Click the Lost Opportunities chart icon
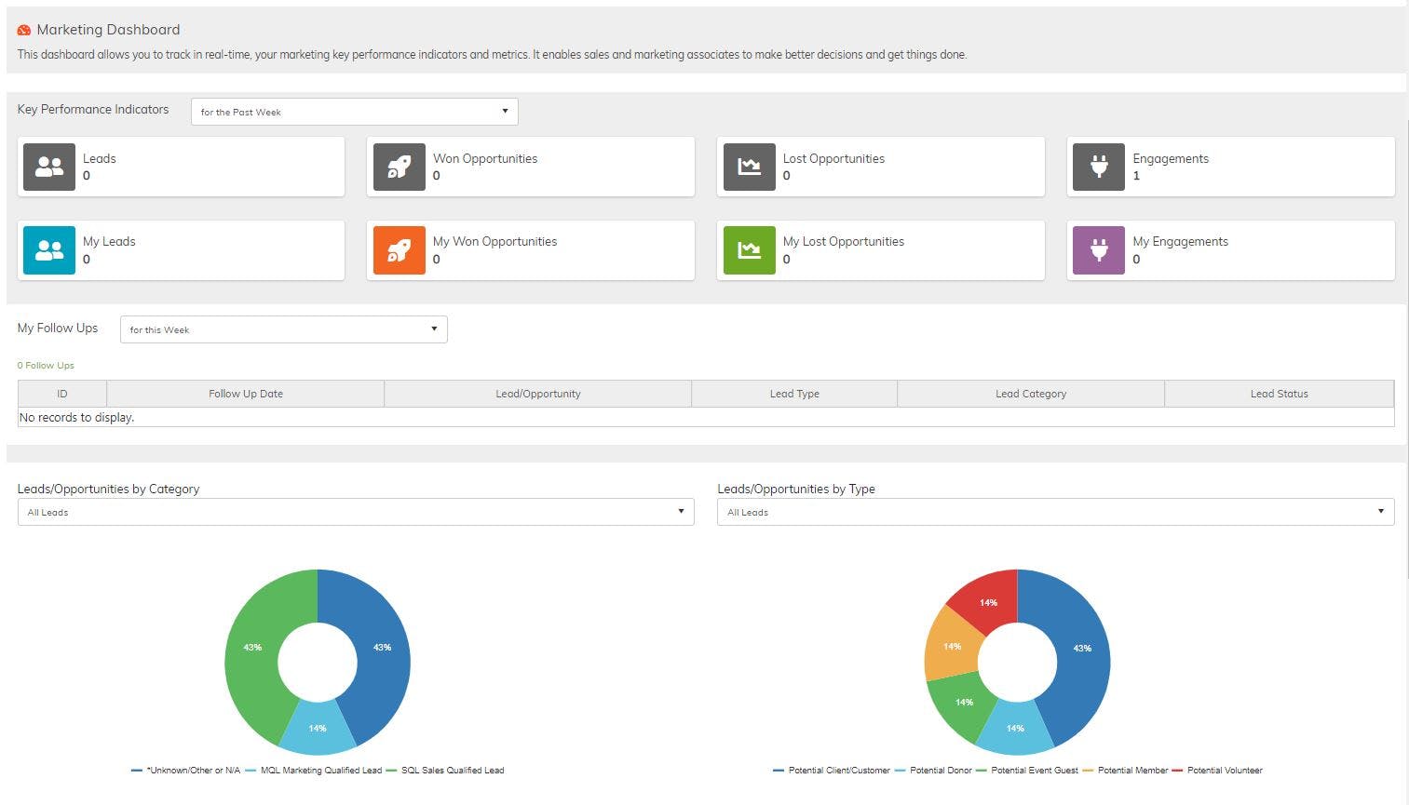The image size is (1409, 805). coord(750,167)
